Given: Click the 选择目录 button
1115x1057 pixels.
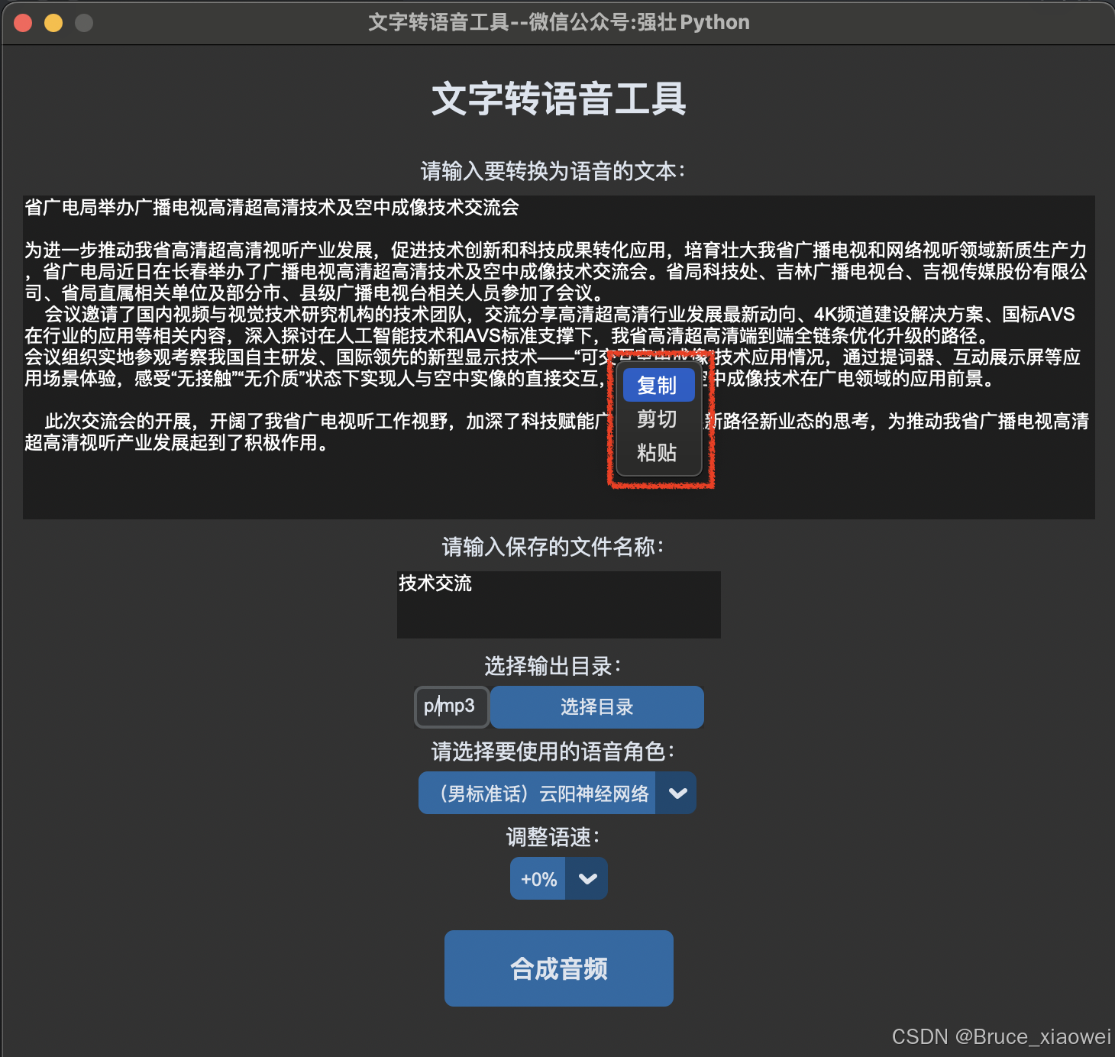Looking at the screenshot, I should (596, 707).
